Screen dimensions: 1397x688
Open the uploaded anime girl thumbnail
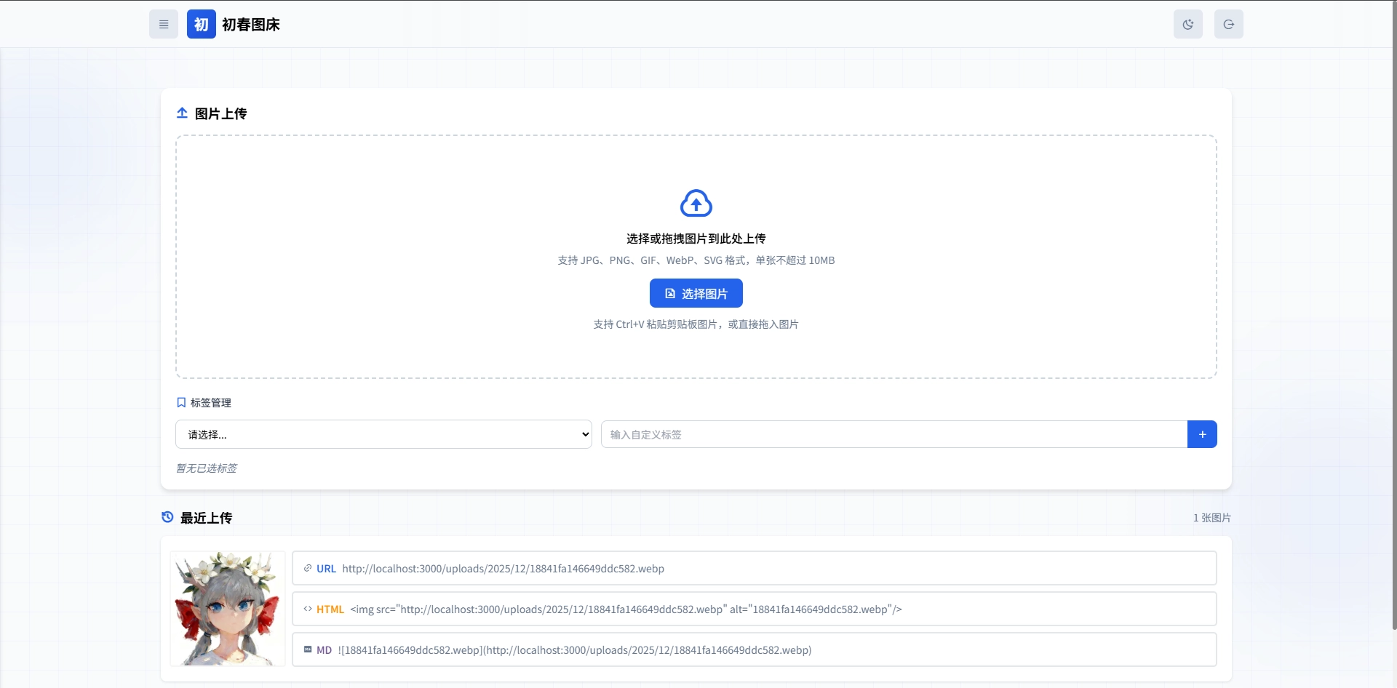pyautogui.click(x=228, y=608)
